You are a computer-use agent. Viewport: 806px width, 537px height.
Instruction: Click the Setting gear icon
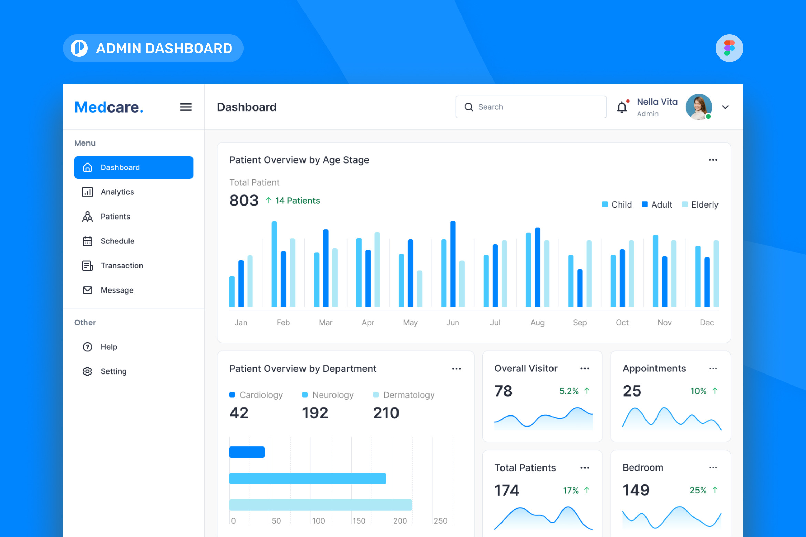pos(87,371)
